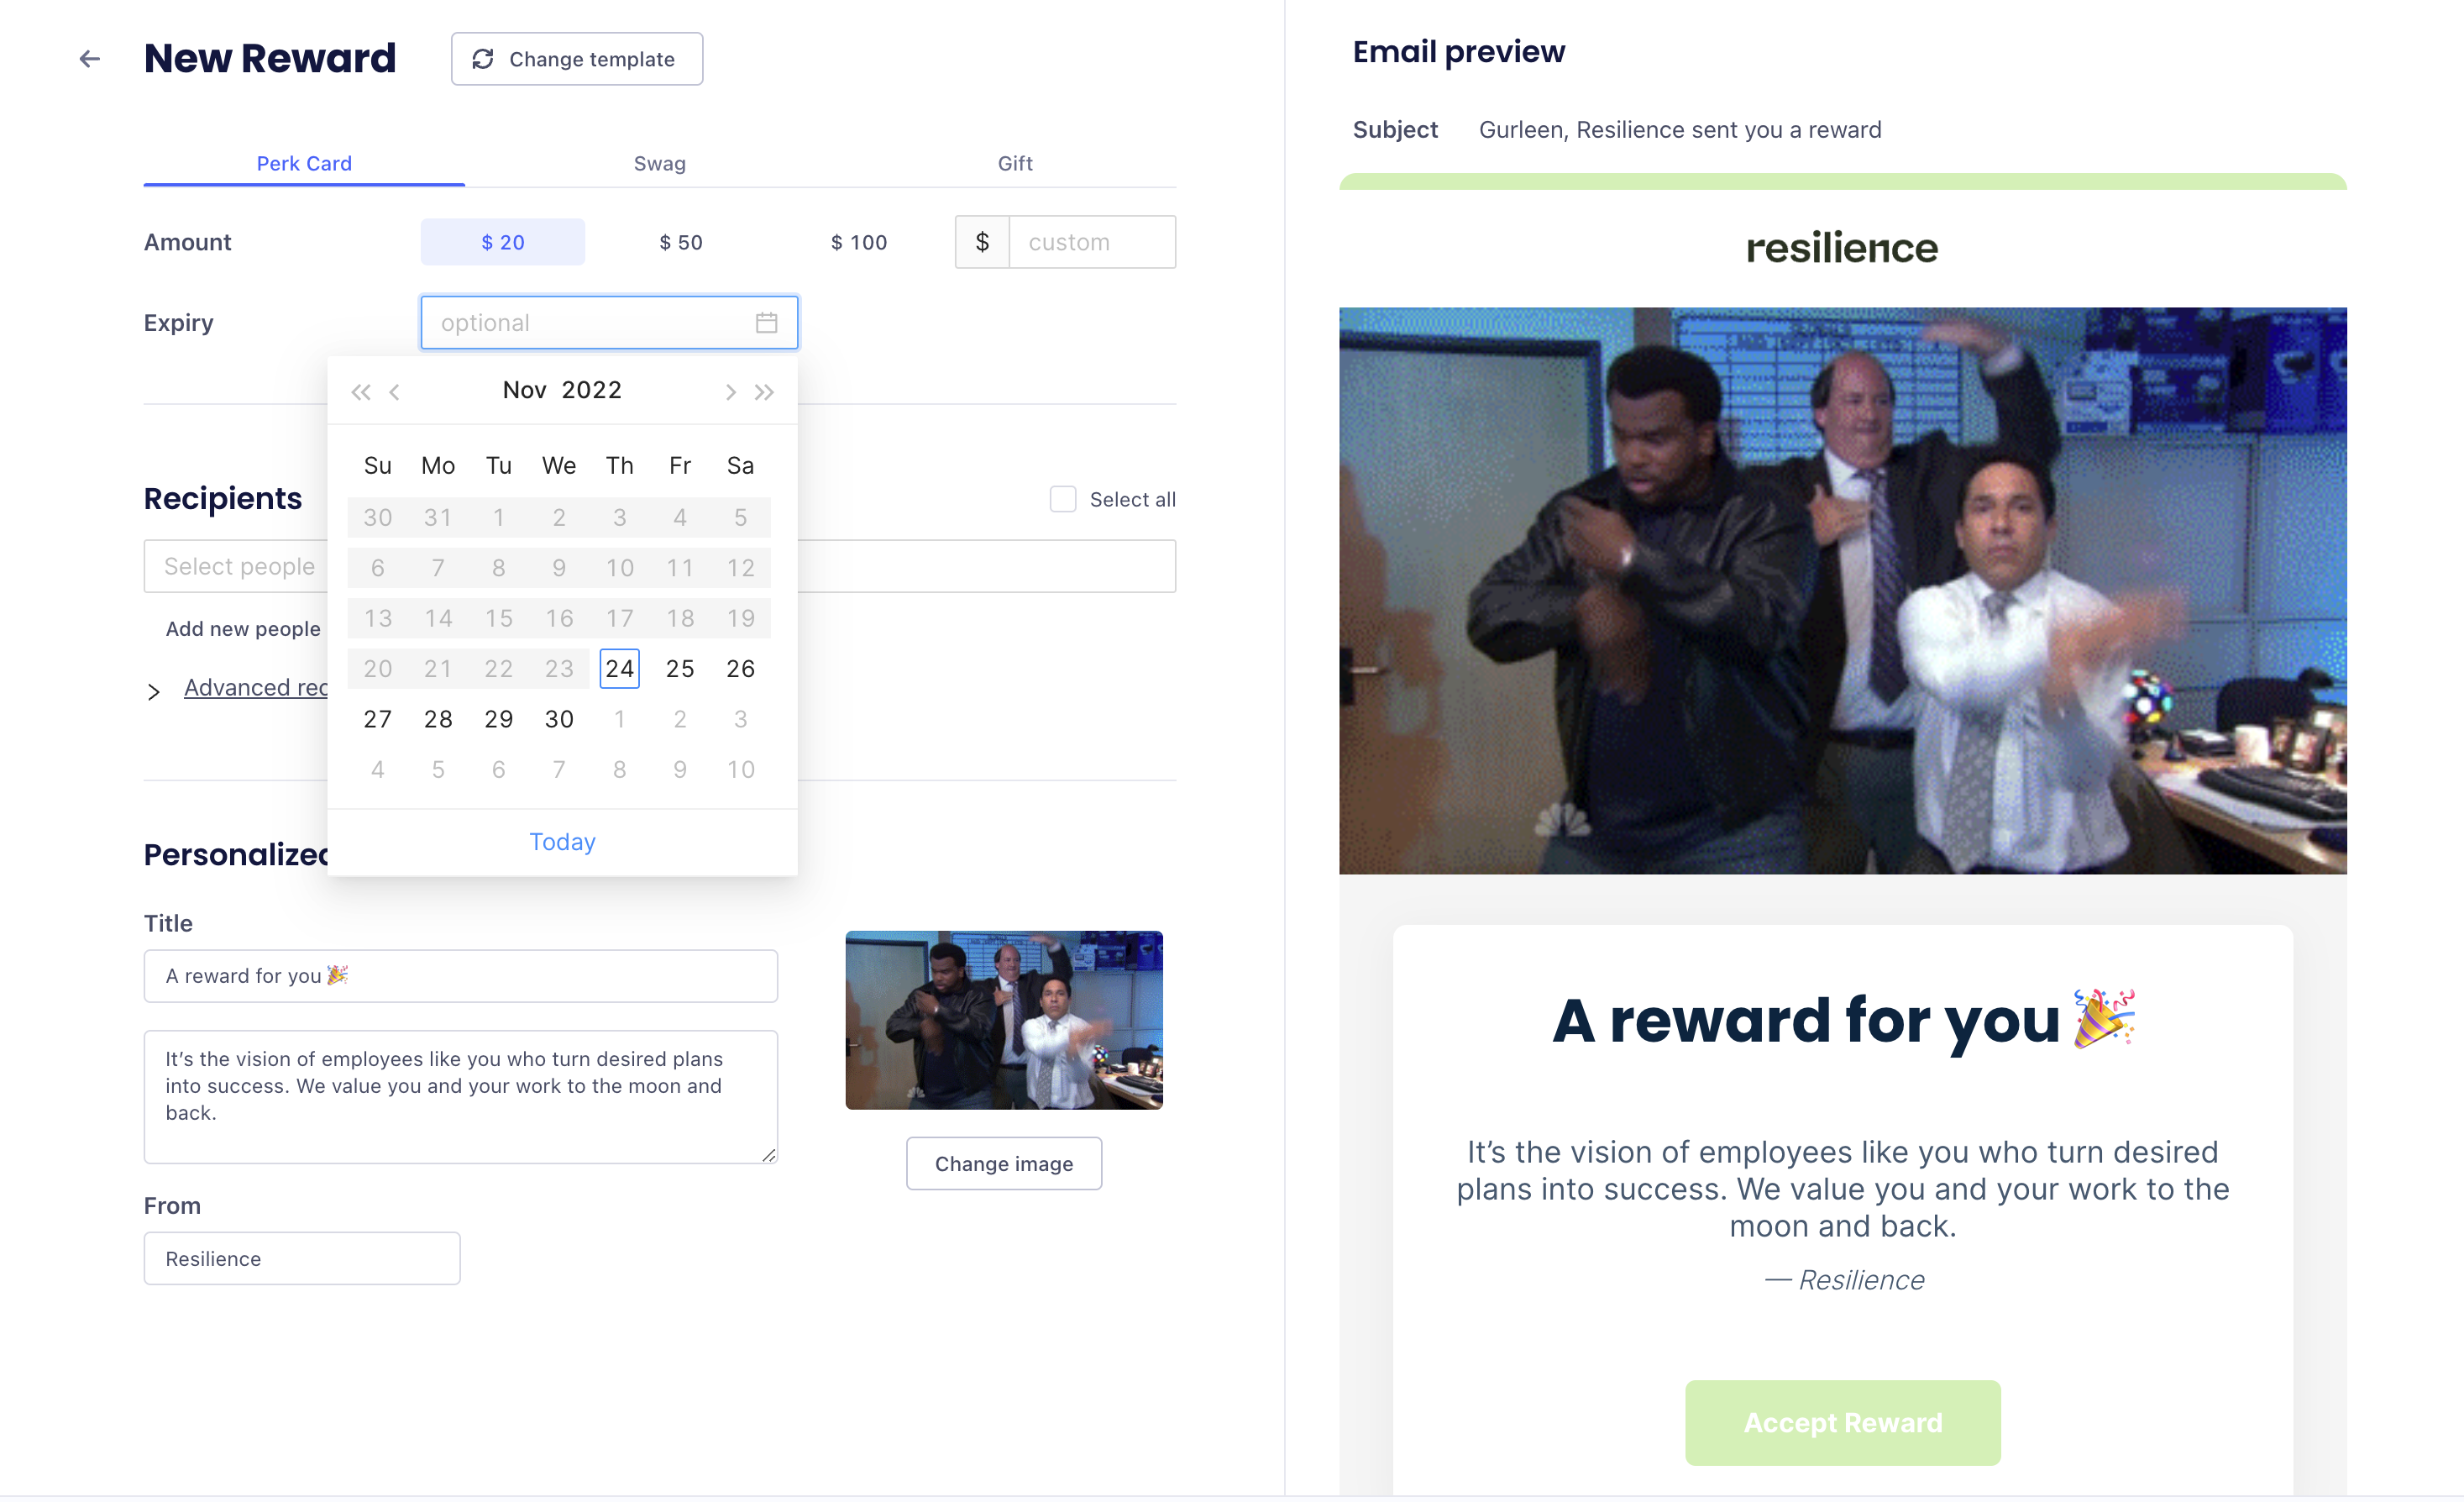Click the custom amount input field
The image size is (2464, 1502).
[x=1091, y=241]
